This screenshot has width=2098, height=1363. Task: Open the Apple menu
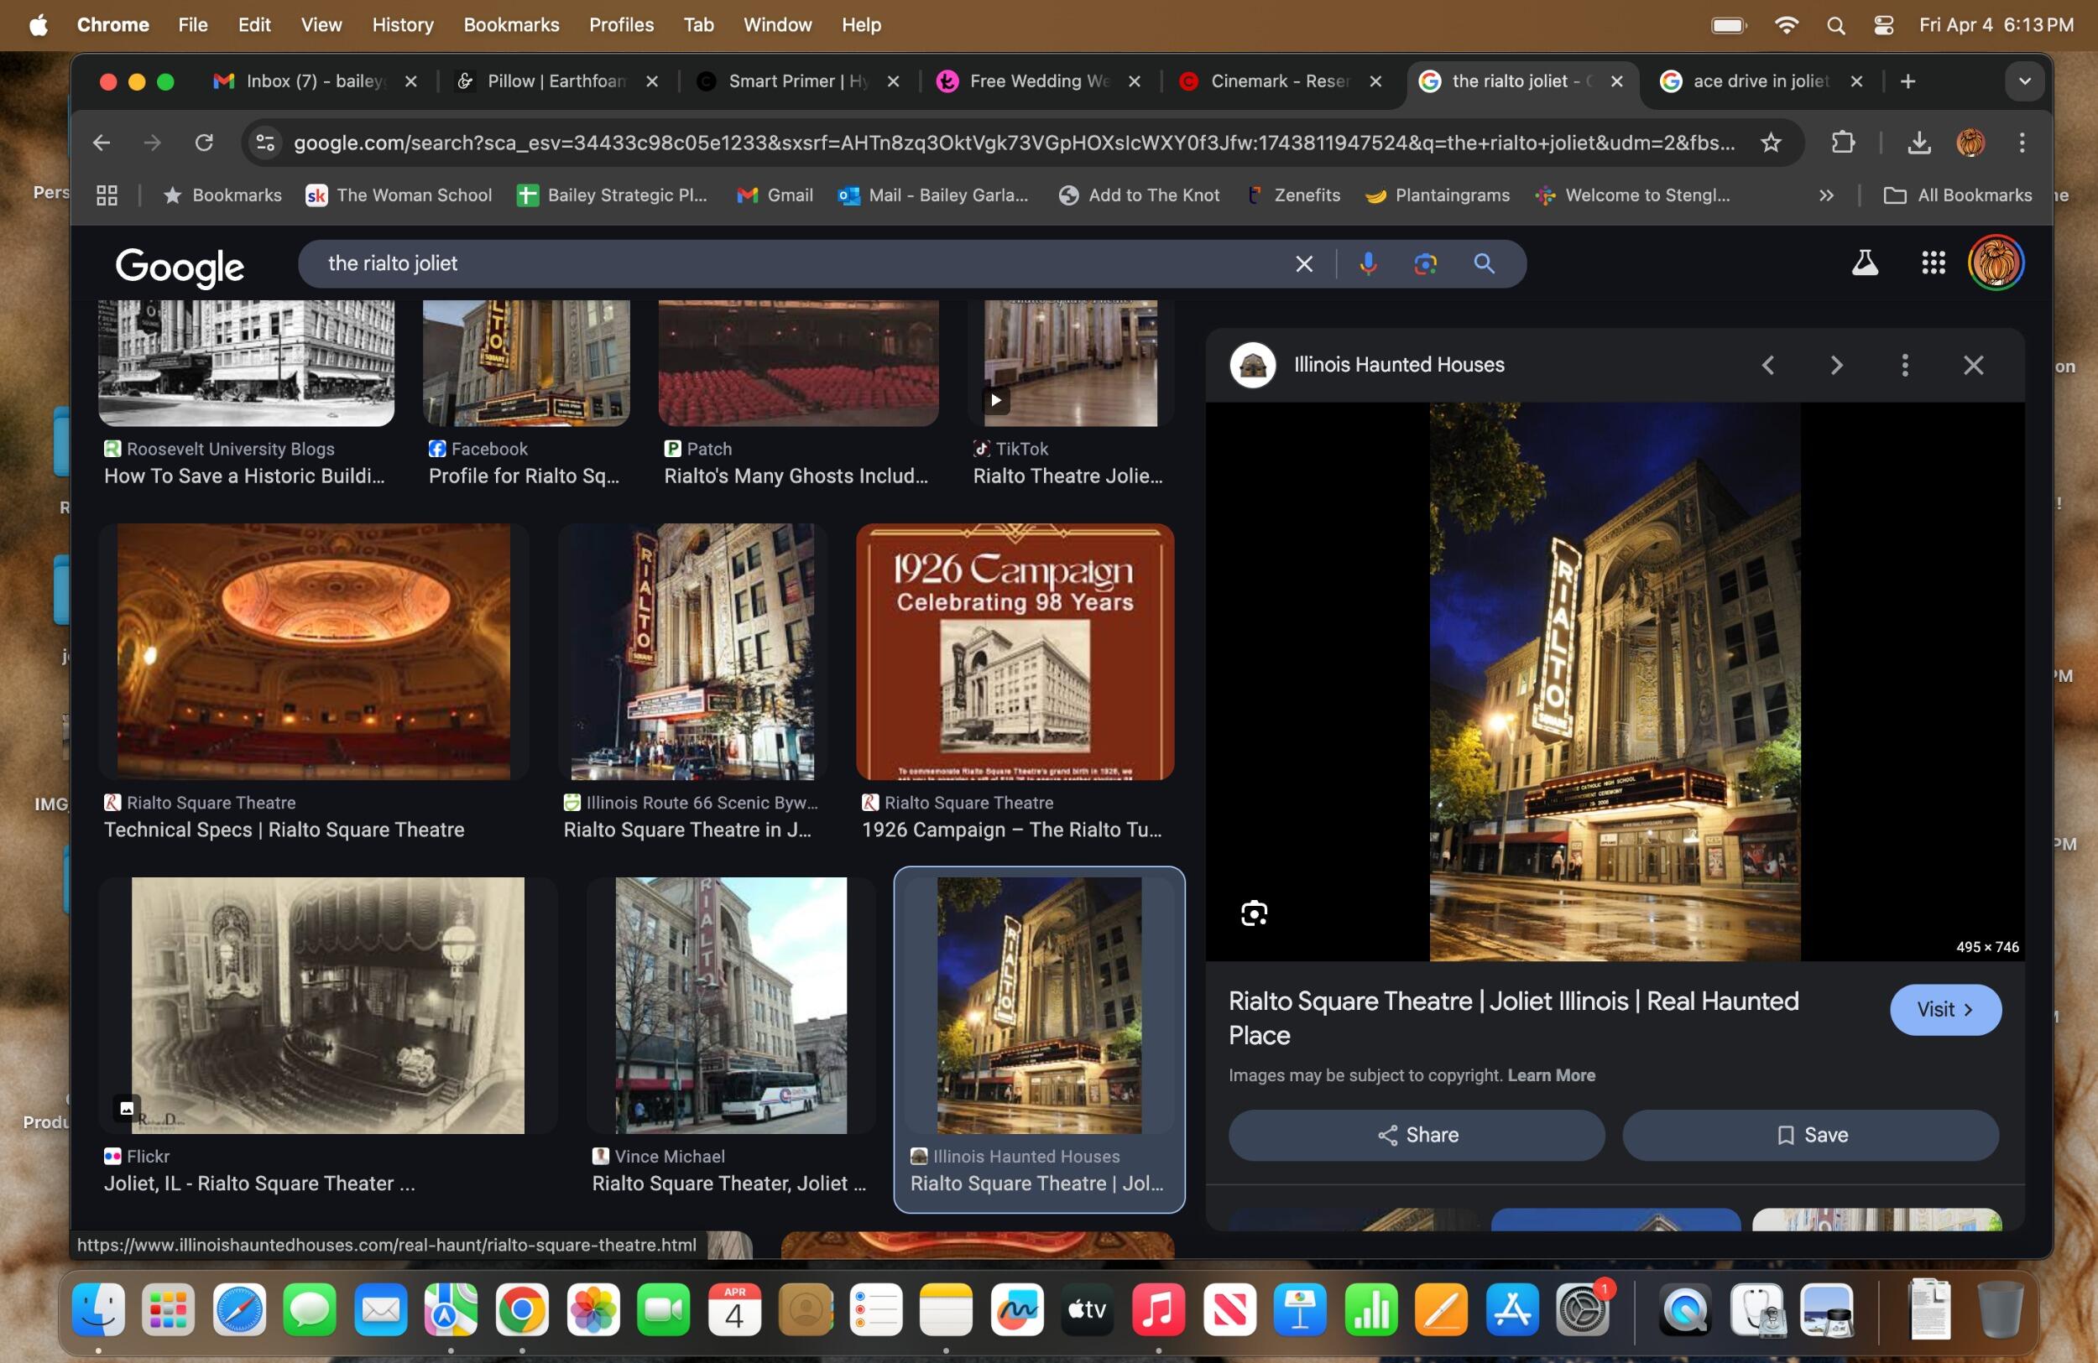click(39, 24)
